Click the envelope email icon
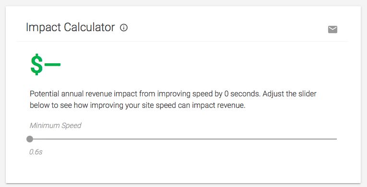 332,30
